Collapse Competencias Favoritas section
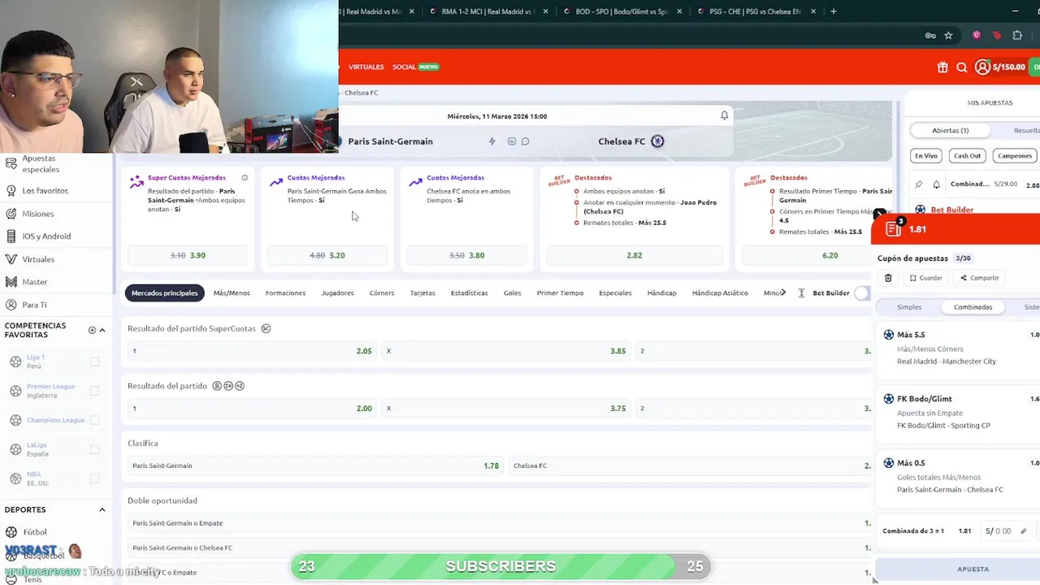This screenshot has width=1040, height=585. (102, 330)
